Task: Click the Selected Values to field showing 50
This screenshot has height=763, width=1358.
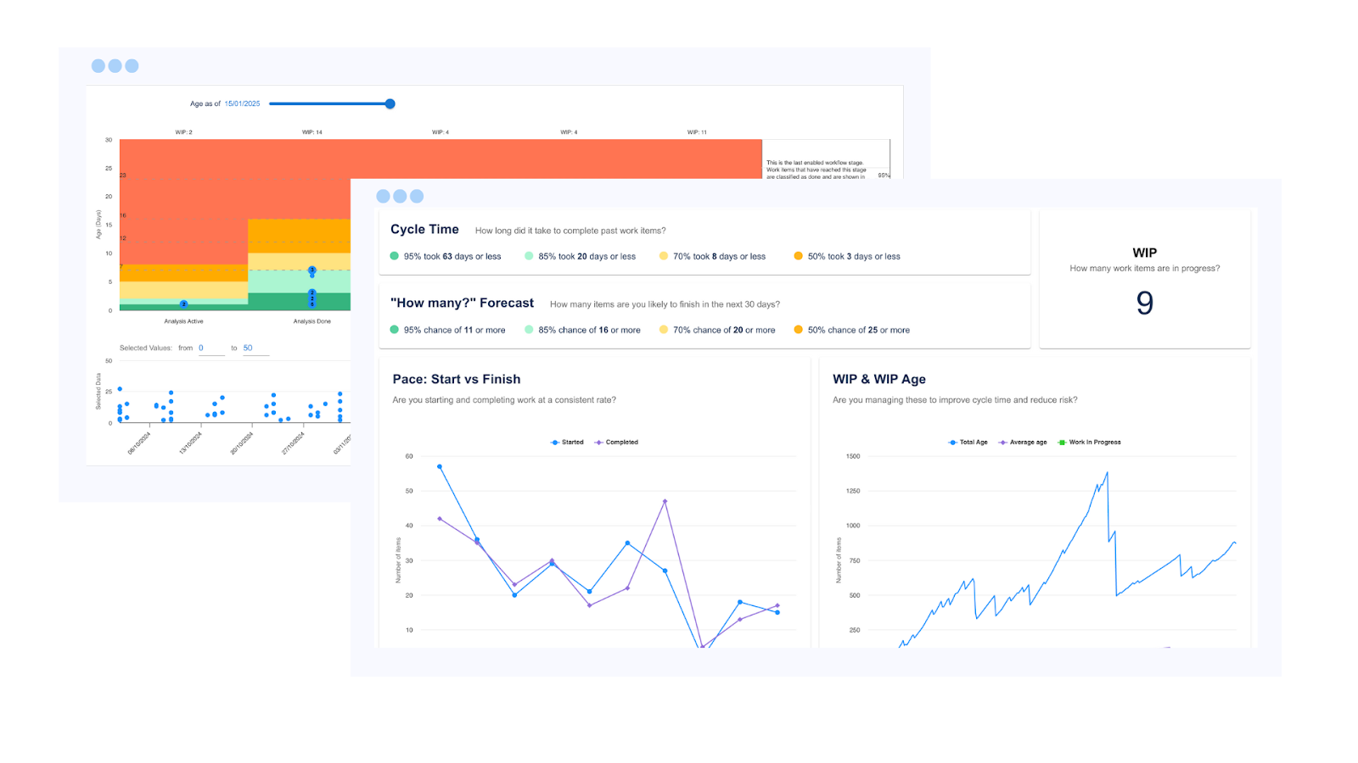Action: 247,348
